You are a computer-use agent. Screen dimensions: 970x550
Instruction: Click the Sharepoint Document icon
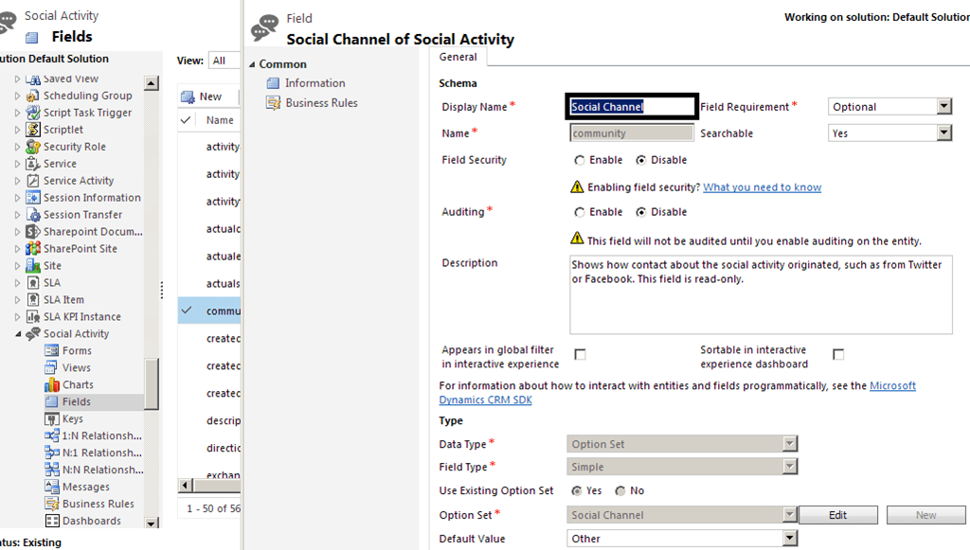pos(33,232)
